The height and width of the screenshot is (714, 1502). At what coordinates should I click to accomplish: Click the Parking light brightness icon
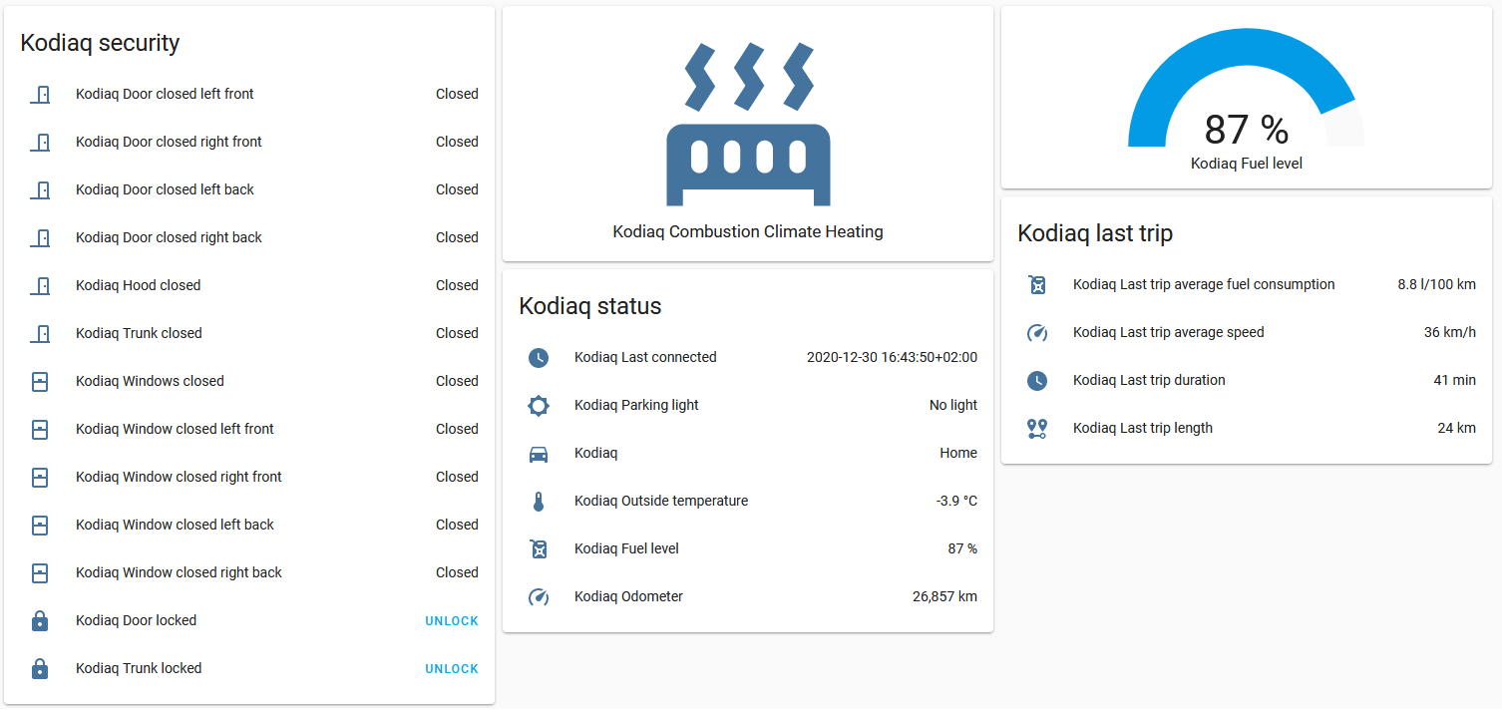539,405
